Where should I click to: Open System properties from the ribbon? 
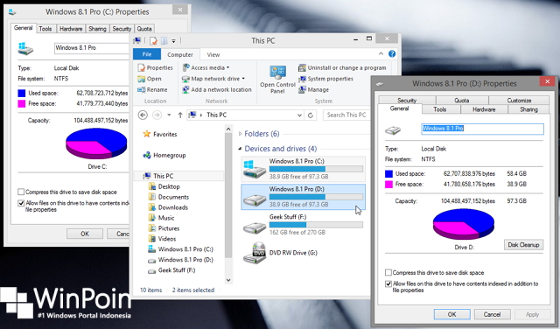(325, 79)
